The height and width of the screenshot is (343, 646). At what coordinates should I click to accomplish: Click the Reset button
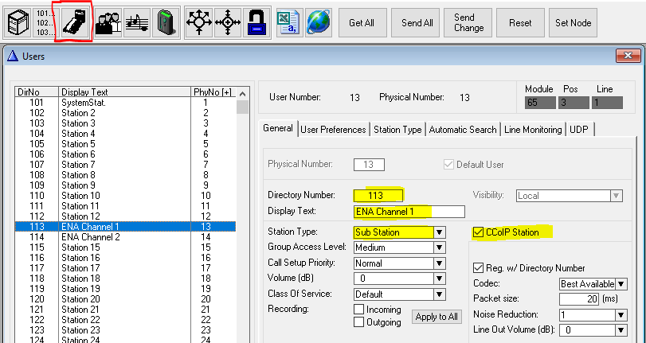click(x=520, y=22)
